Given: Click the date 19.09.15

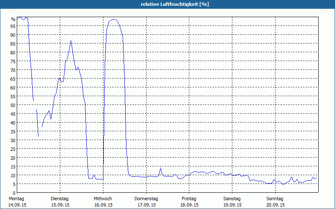Looking at the screenshot, I should point(232,205).
